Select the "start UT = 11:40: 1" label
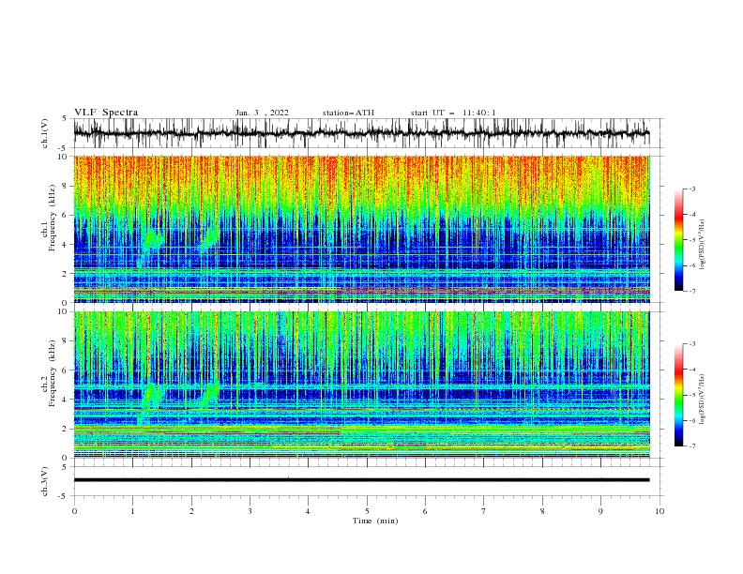Viewport: 743px width, 574px height. click(453, 113)
